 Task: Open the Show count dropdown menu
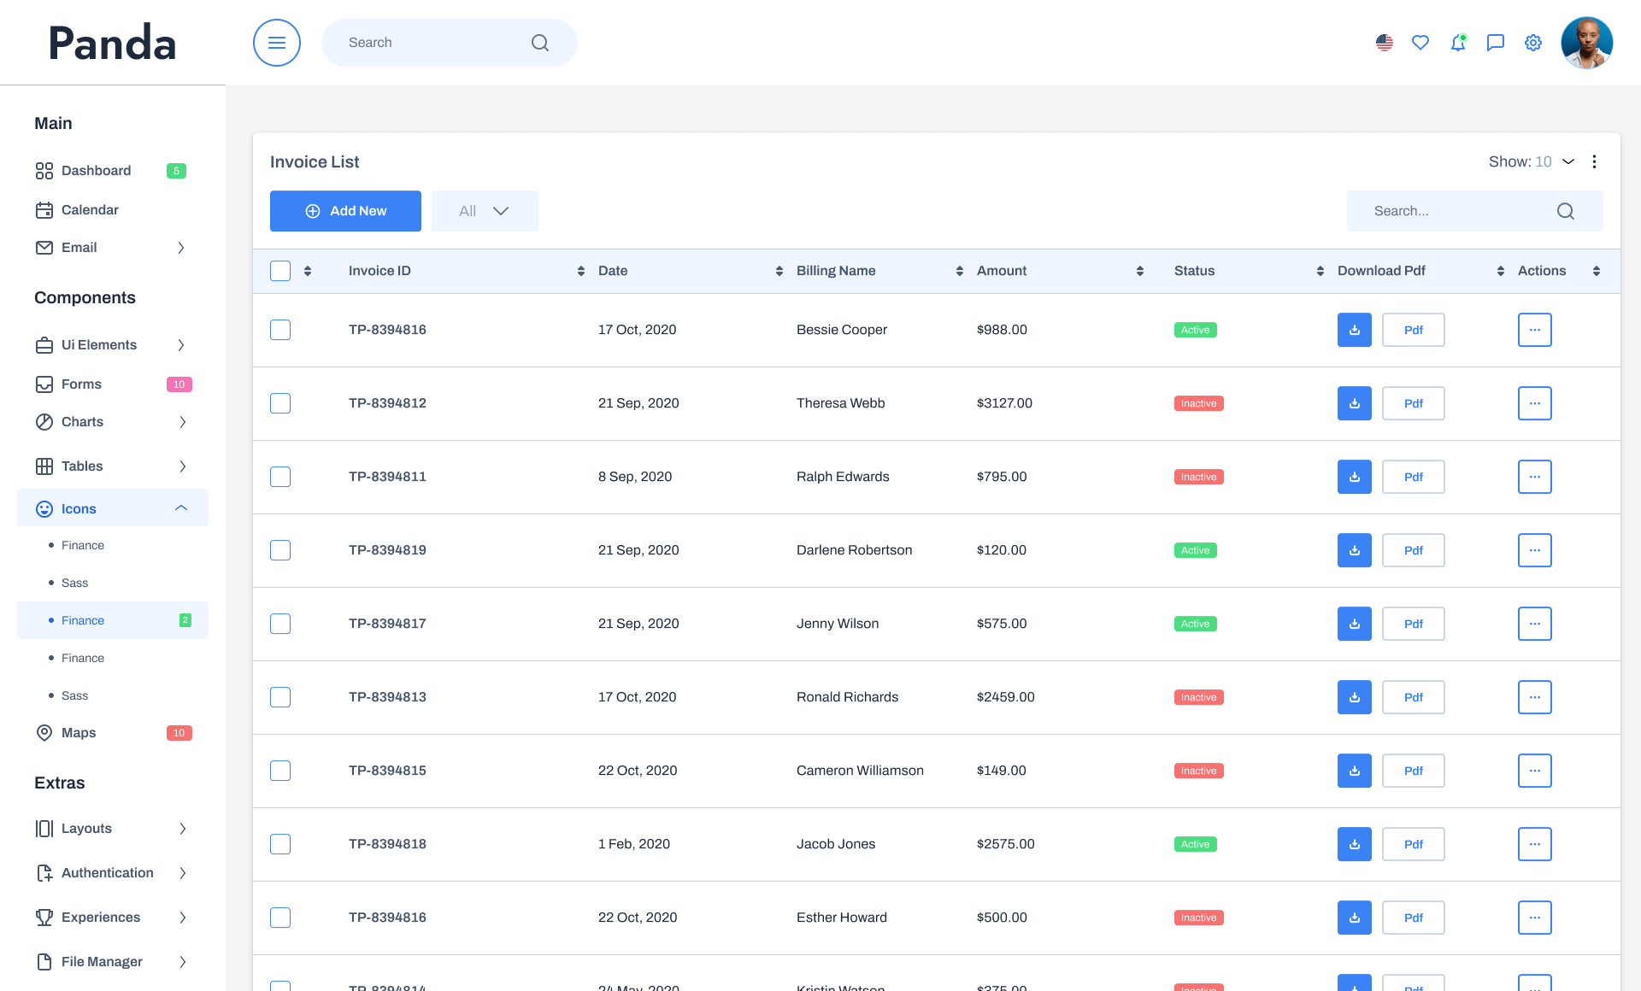point(1568,161)
